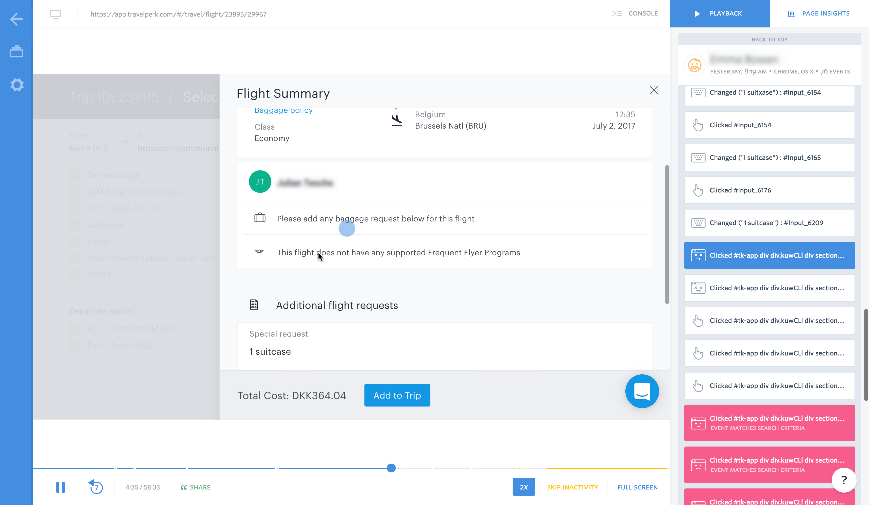869x505 pixels.
Task: Click the Add to Trip button
Action: click(x=397, y=395)
